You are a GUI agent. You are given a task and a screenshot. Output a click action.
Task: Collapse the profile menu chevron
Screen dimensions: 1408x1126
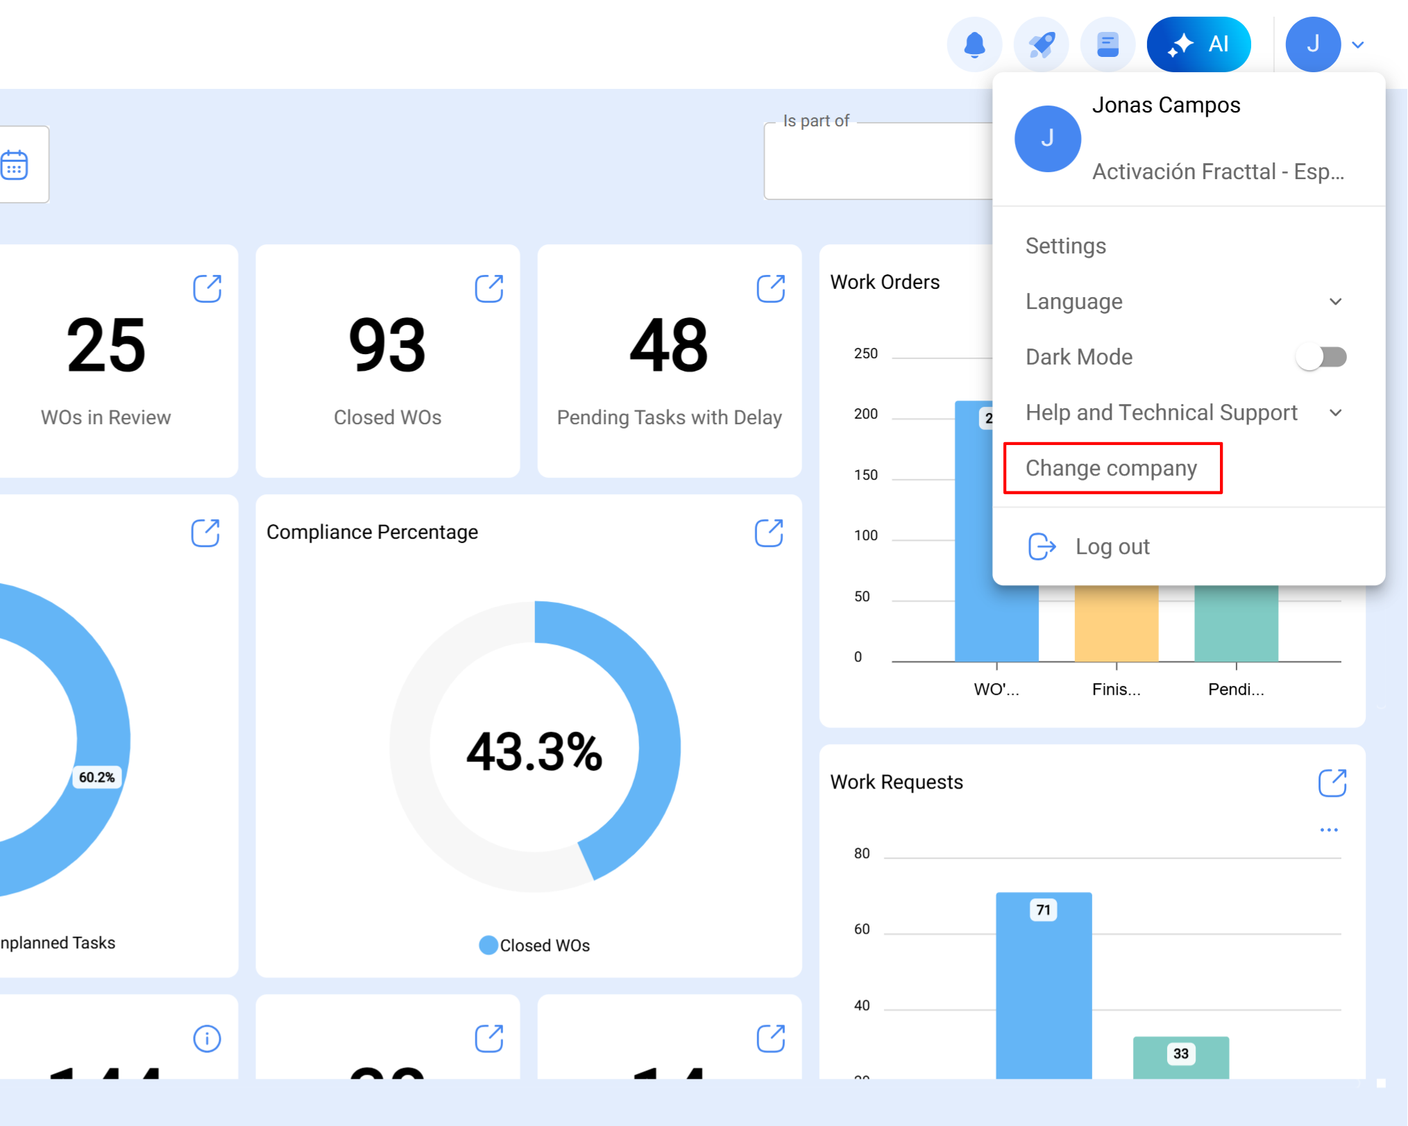[1358, 44]
